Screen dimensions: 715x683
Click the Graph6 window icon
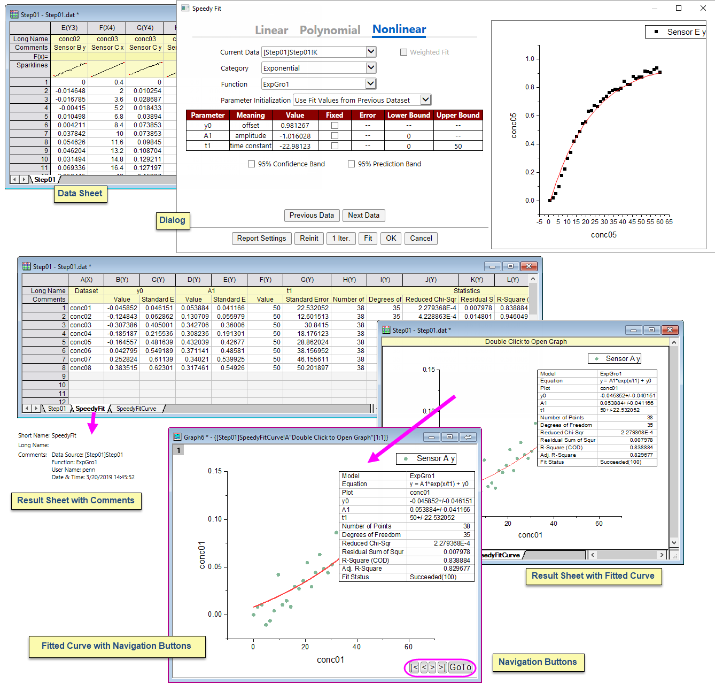click(x=177, y=437)
